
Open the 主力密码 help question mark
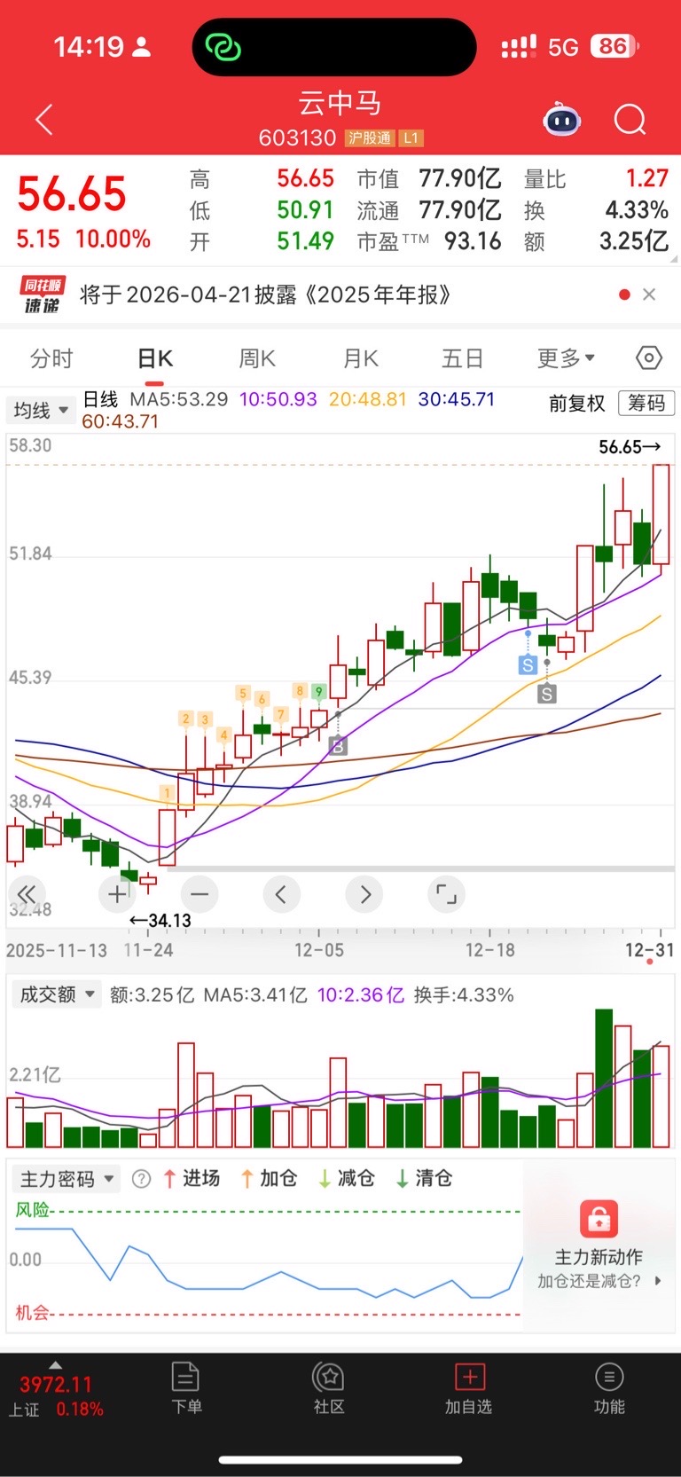(x=141, y=1179)
